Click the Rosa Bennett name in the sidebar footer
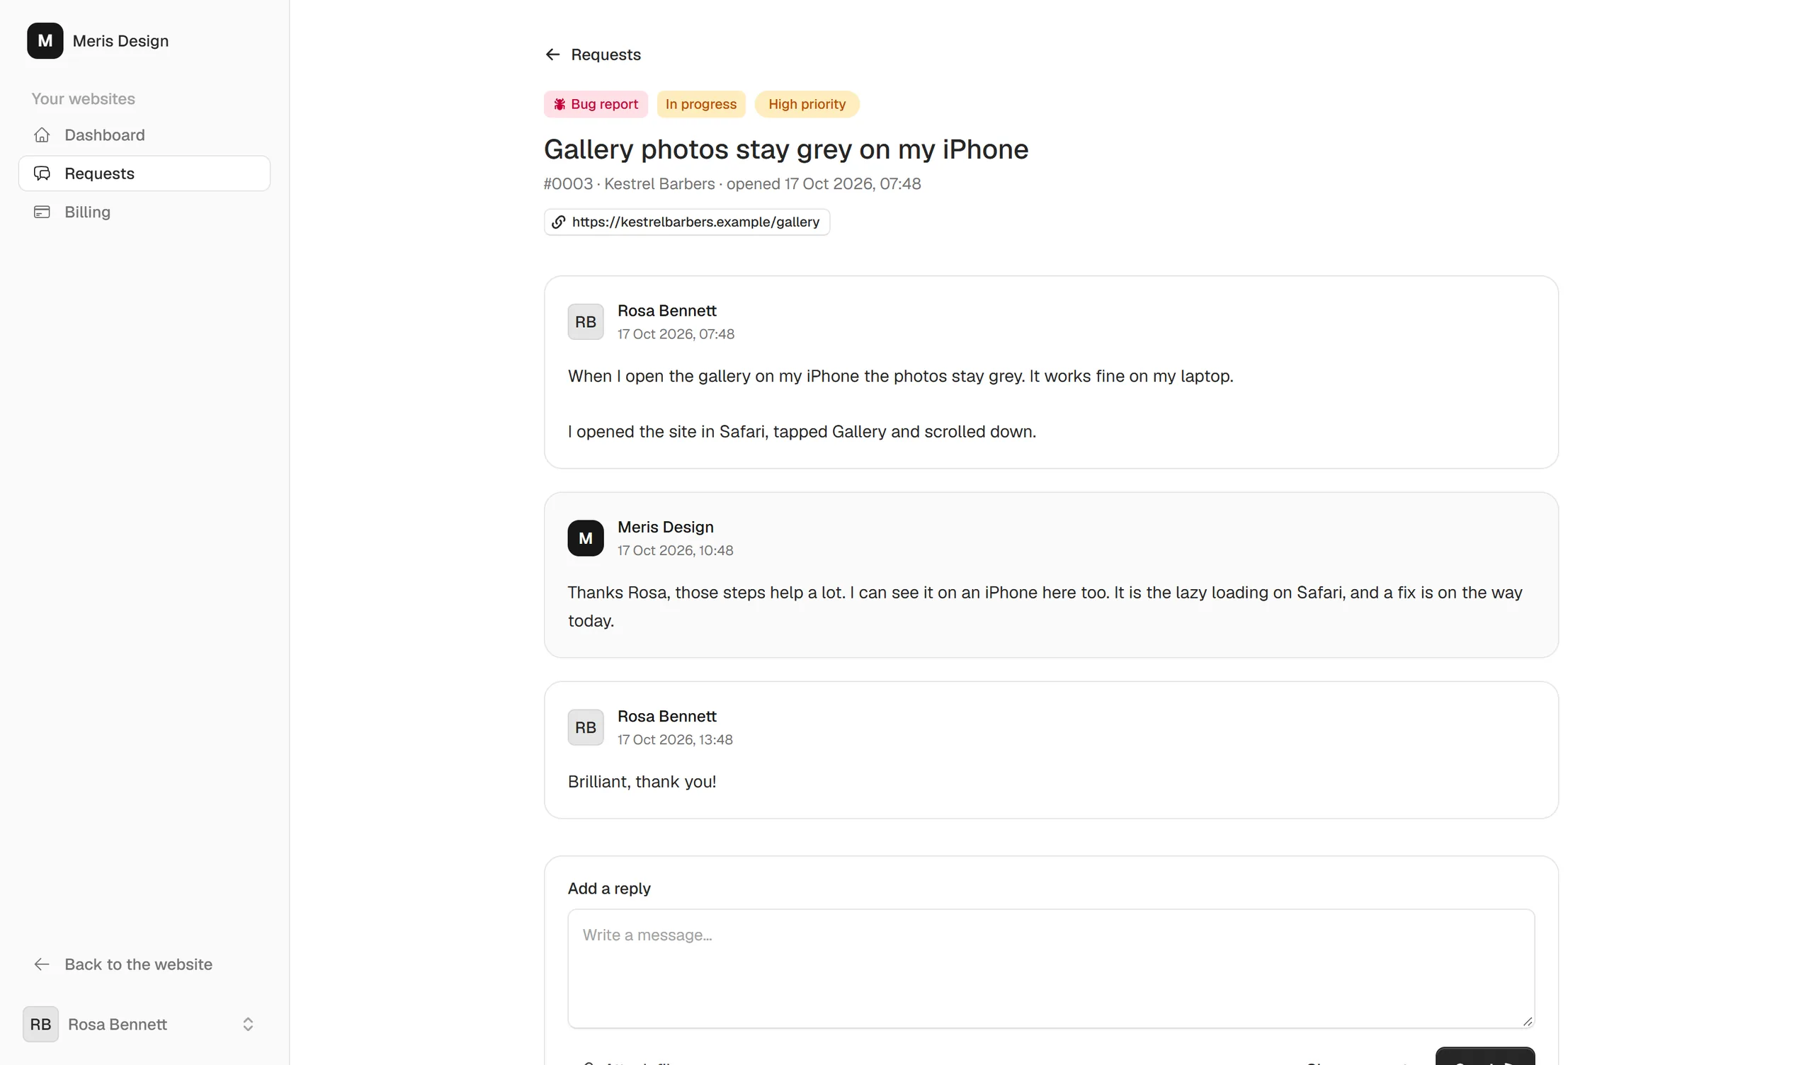This screenshot has height=1065, width=1813. click(118, 1024)
